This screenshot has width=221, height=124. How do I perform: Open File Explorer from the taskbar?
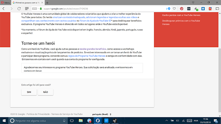tap(80, 121)
